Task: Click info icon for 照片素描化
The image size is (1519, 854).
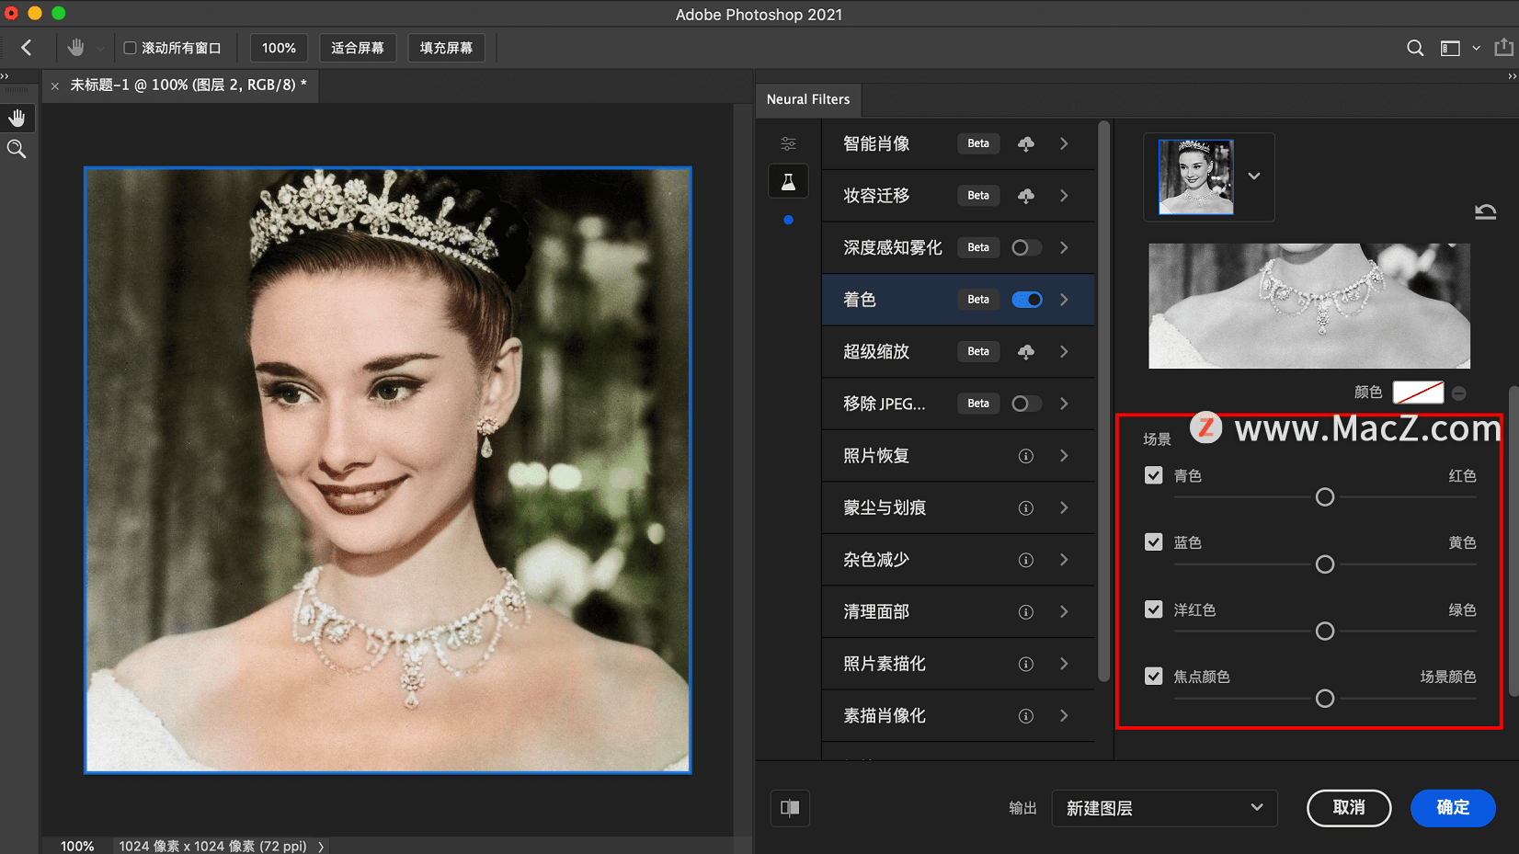Action: click(1026, 664)
